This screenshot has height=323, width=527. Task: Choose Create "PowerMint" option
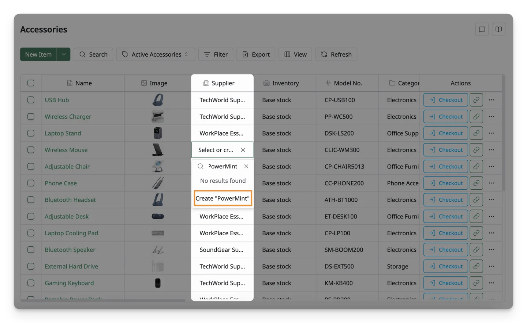click(223, 198)
